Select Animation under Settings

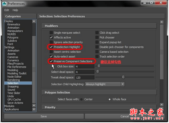point(13,51)
